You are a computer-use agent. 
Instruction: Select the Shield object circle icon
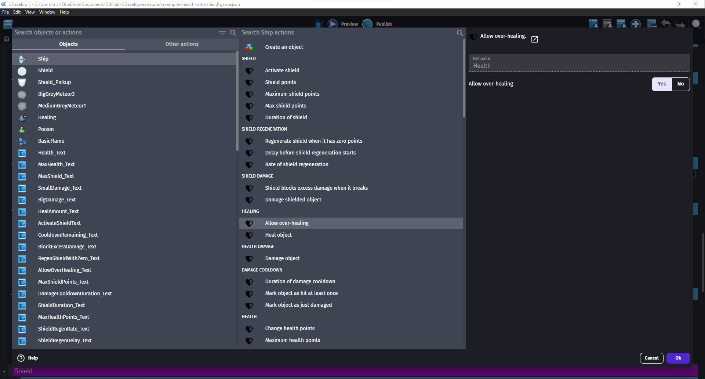22,71
